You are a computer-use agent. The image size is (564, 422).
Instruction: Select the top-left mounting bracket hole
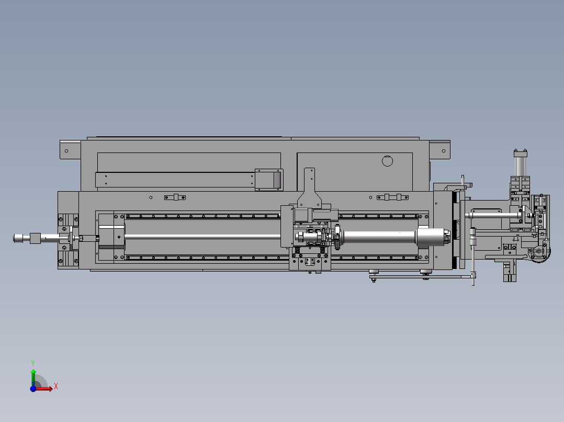click(x=66, y=151)
